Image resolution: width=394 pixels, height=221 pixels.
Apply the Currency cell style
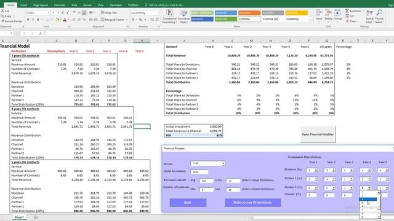pyautogui.click(x=297, y=19)
